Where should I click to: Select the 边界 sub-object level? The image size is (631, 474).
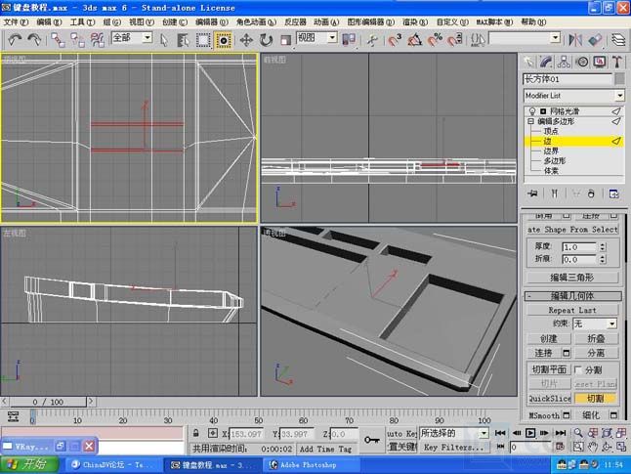tap(551, 151)
